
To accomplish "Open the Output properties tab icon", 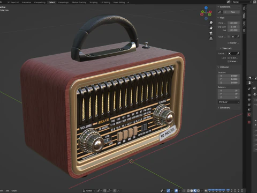I will pos(249,100).
